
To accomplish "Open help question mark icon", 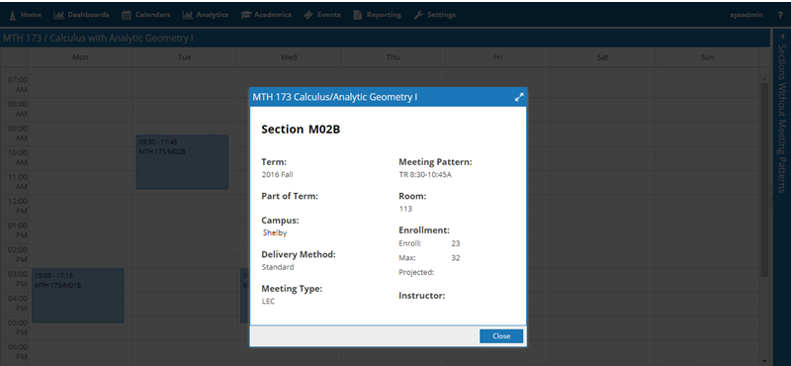I will (779, 15).
